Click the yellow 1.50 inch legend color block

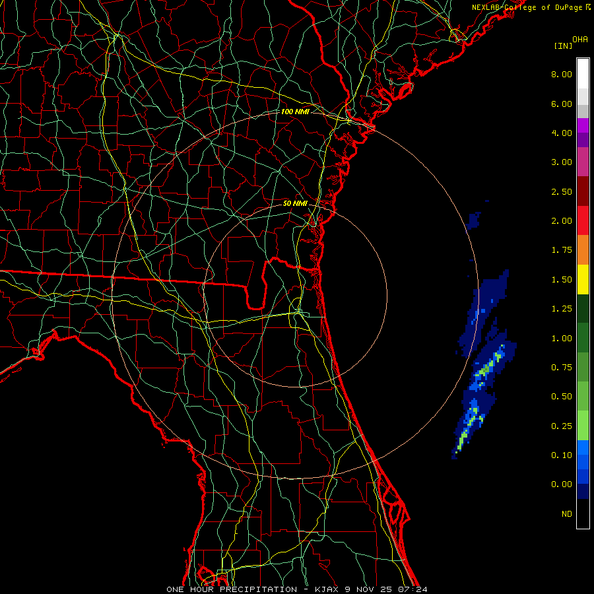pyautogui.click(x=583, y=279)
